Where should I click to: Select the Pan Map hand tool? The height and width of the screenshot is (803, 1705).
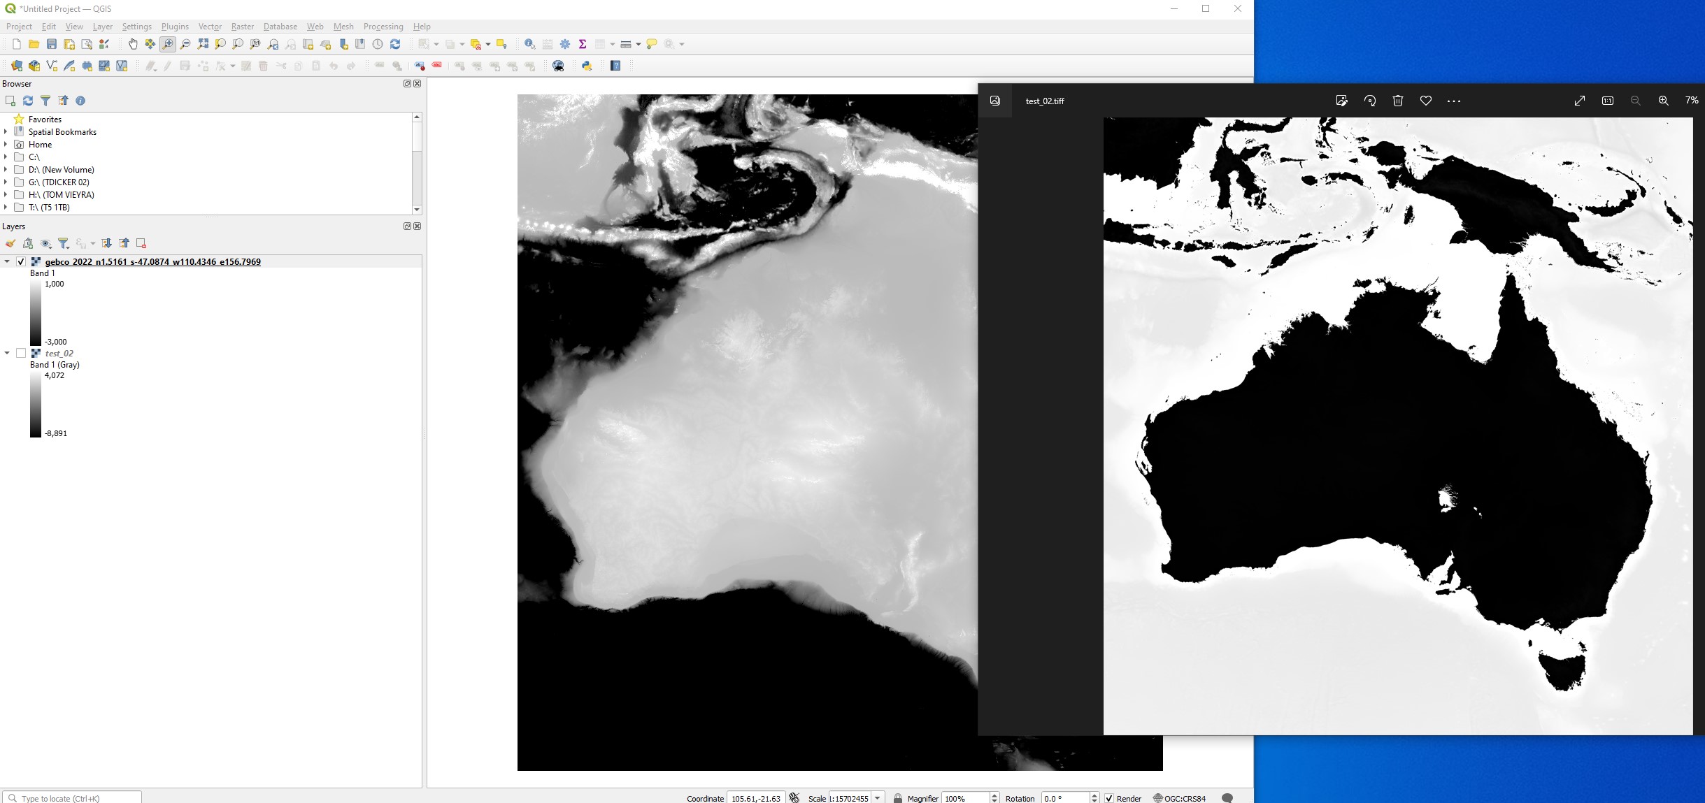pos(133,44)
